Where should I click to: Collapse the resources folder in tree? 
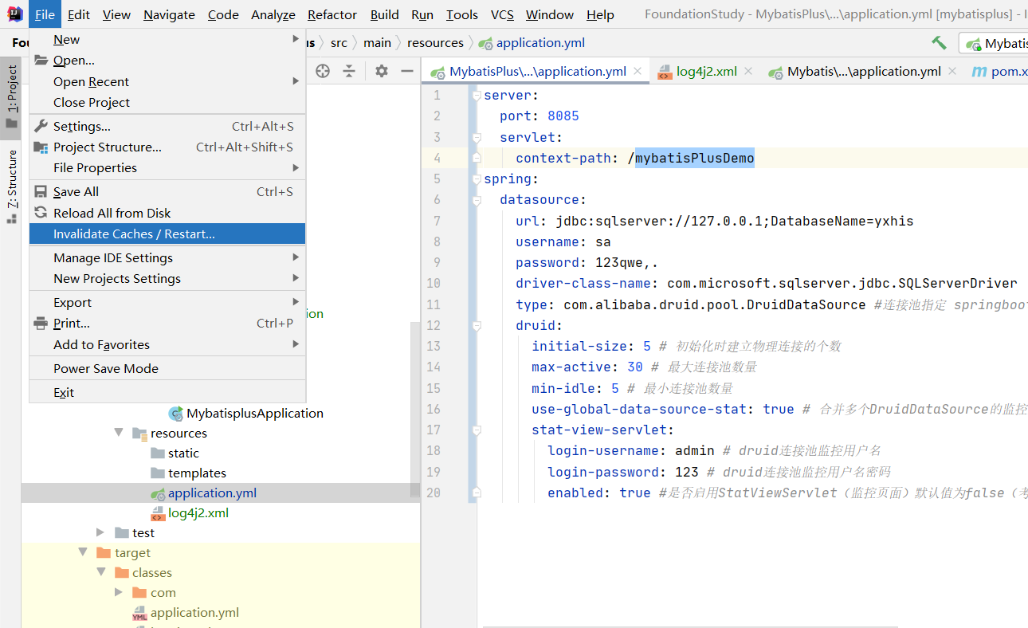(119, 433)
